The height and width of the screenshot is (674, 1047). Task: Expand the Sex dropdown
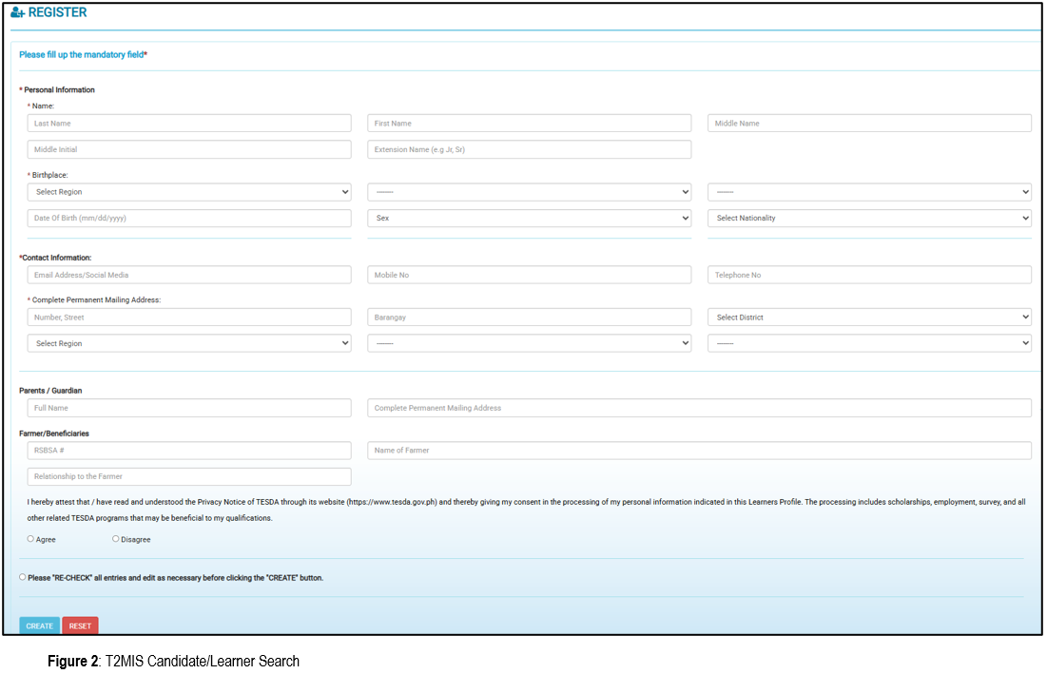click(529, 219)
